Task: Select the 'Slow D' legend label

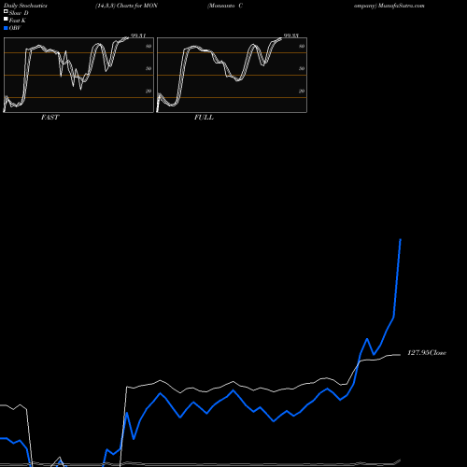Action: point(19,13)
